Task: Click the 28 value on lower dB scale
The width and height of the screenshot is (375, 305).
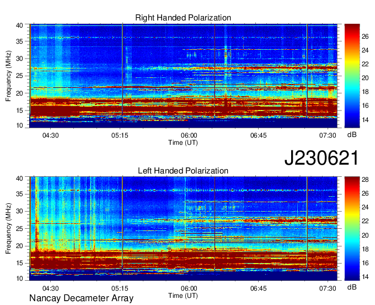Action: [365, 180]
